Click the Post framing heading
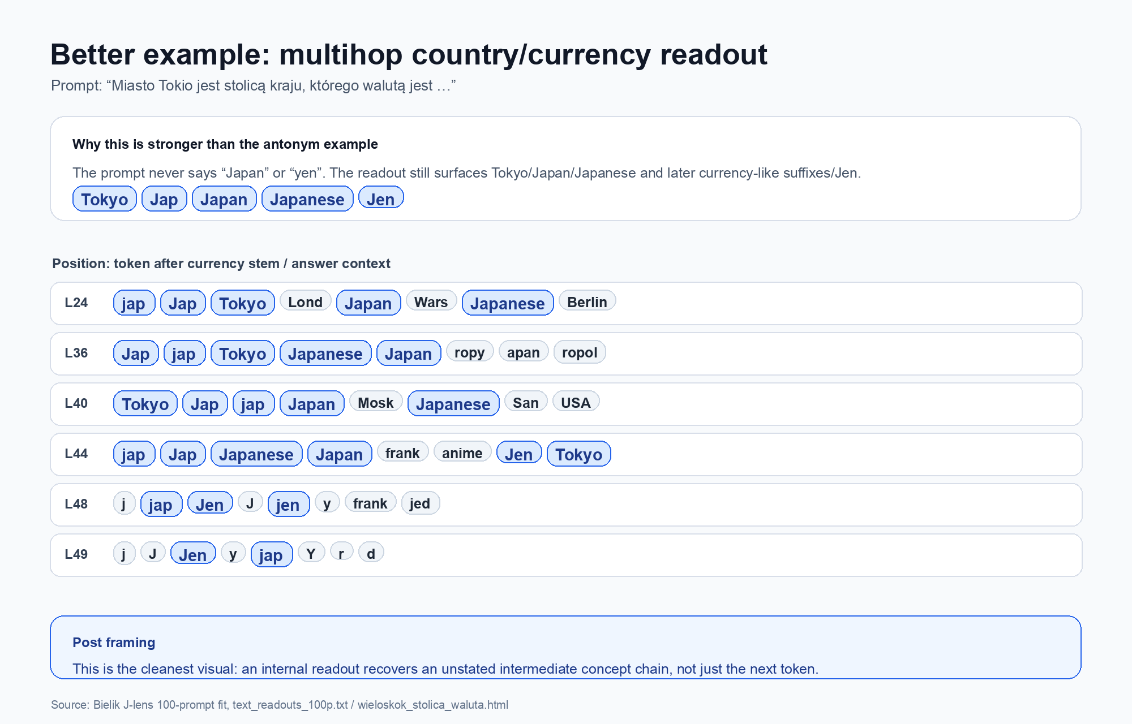Image resolution: width=1132 pixels, height=724 pixels. (x=114, y=643)
